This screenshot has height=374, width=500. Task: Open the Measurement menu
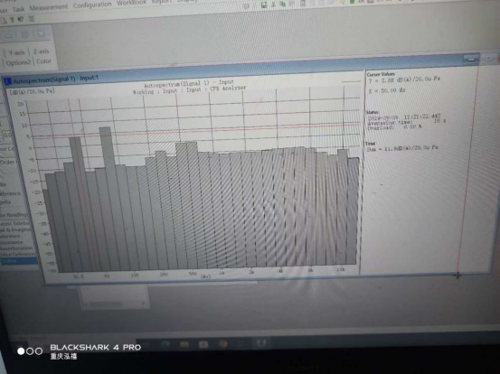tap(49, 7)
